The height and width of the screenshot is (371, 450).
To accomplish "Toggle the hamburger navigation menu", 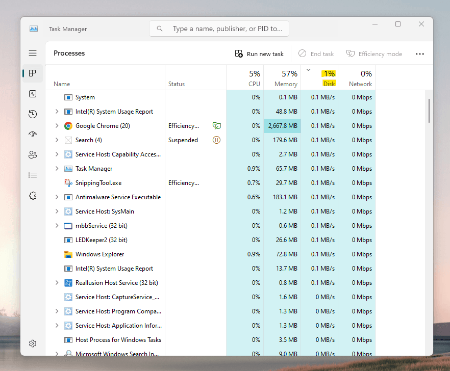I will point(33,53).
